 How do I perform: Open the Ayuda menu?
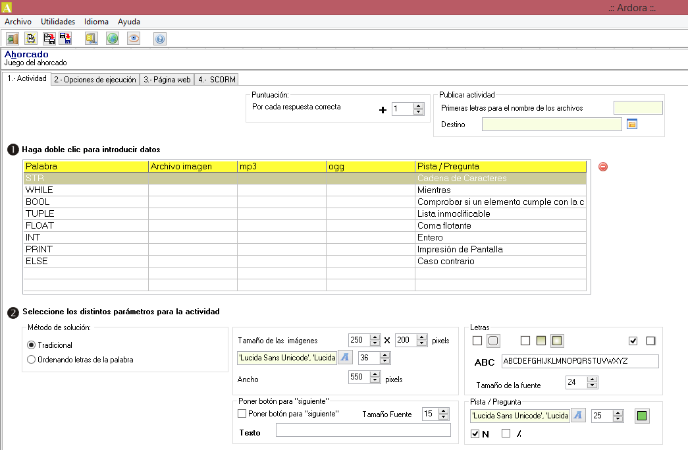(x=129, y=22)
